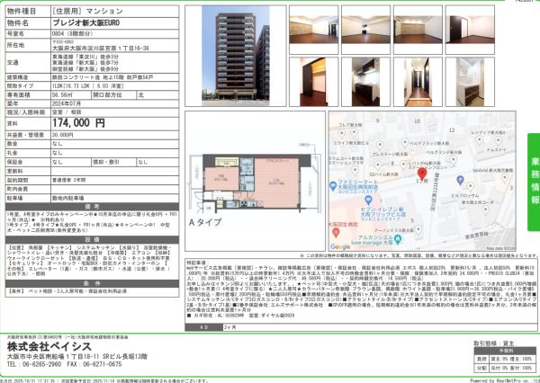Viewport: 540px width, 383px height.
Task: Click the grey pin beside ベルデフラッツ新大阪
Action: point(405,142)
